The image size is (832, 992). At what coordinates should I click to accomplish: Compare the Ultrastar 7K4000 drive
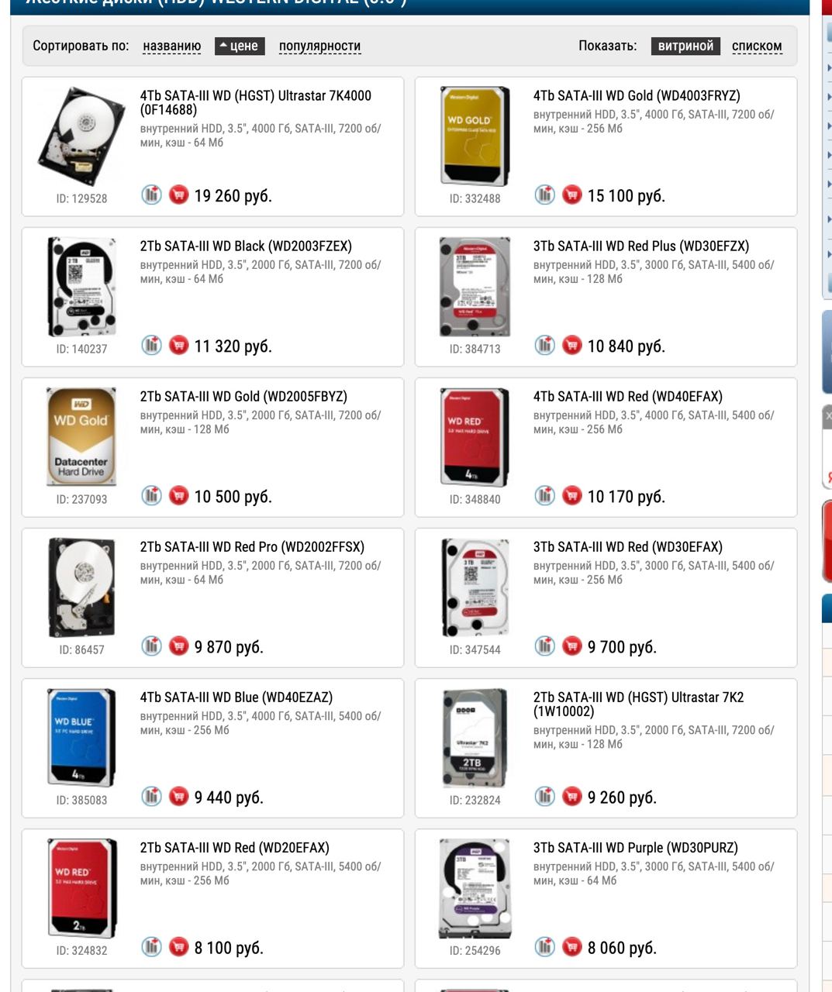151,195
